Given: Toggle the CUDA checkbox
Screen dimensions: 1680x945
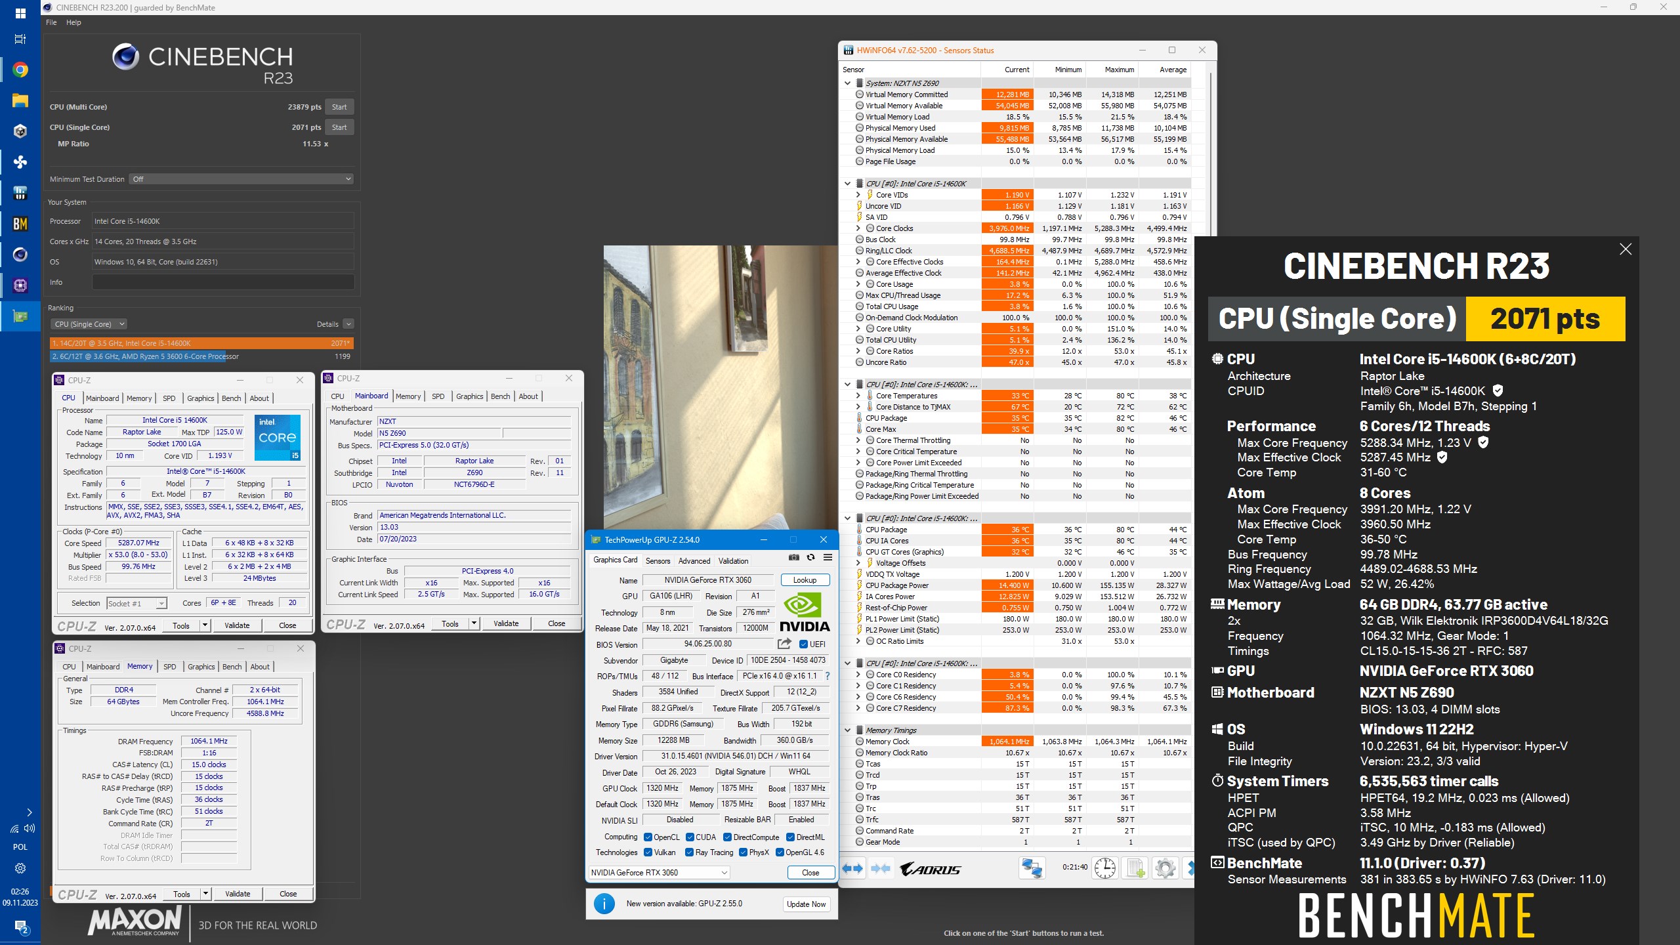Looking at the screenshot, I should (690, 837).
